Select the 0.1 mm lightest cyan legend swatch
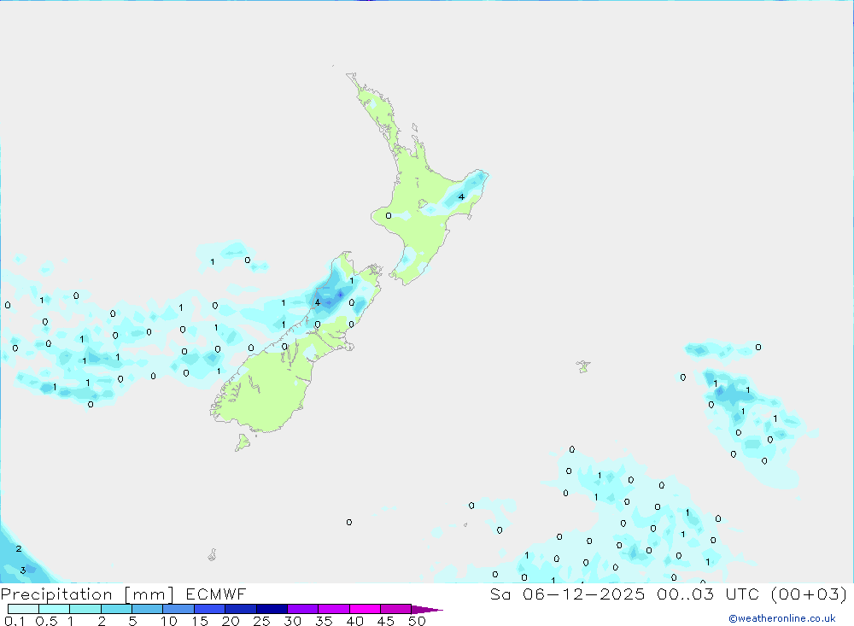854x626 pixels. click(x=23, y=609)
